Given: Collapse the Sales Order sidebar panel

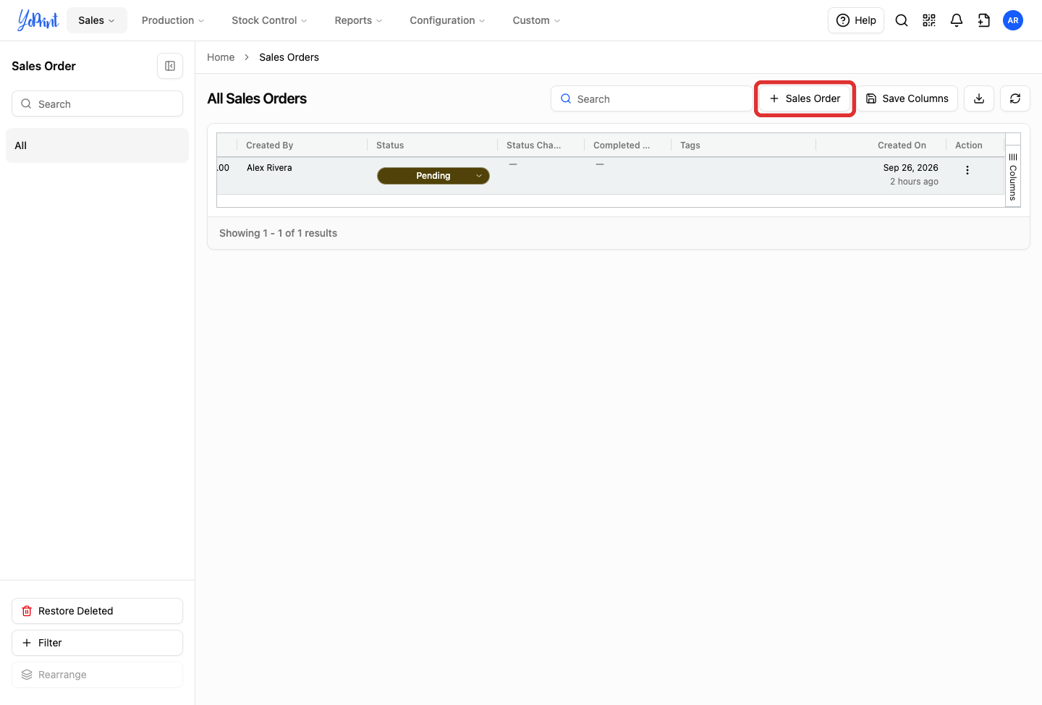Looking at the screenshot, I should (x=170, y=66).
